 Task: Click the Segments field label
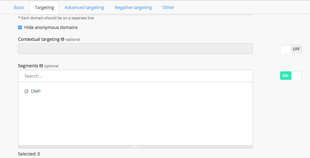28,66
